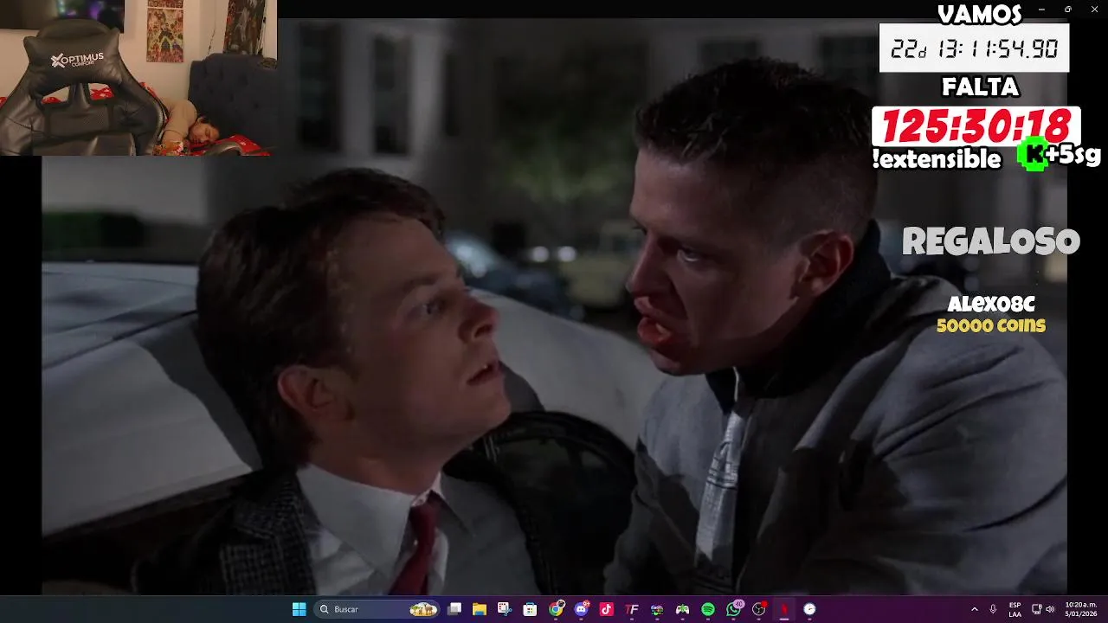
Task: Click the webcam overlay thumbnail
Action: (x=138, y=78)
